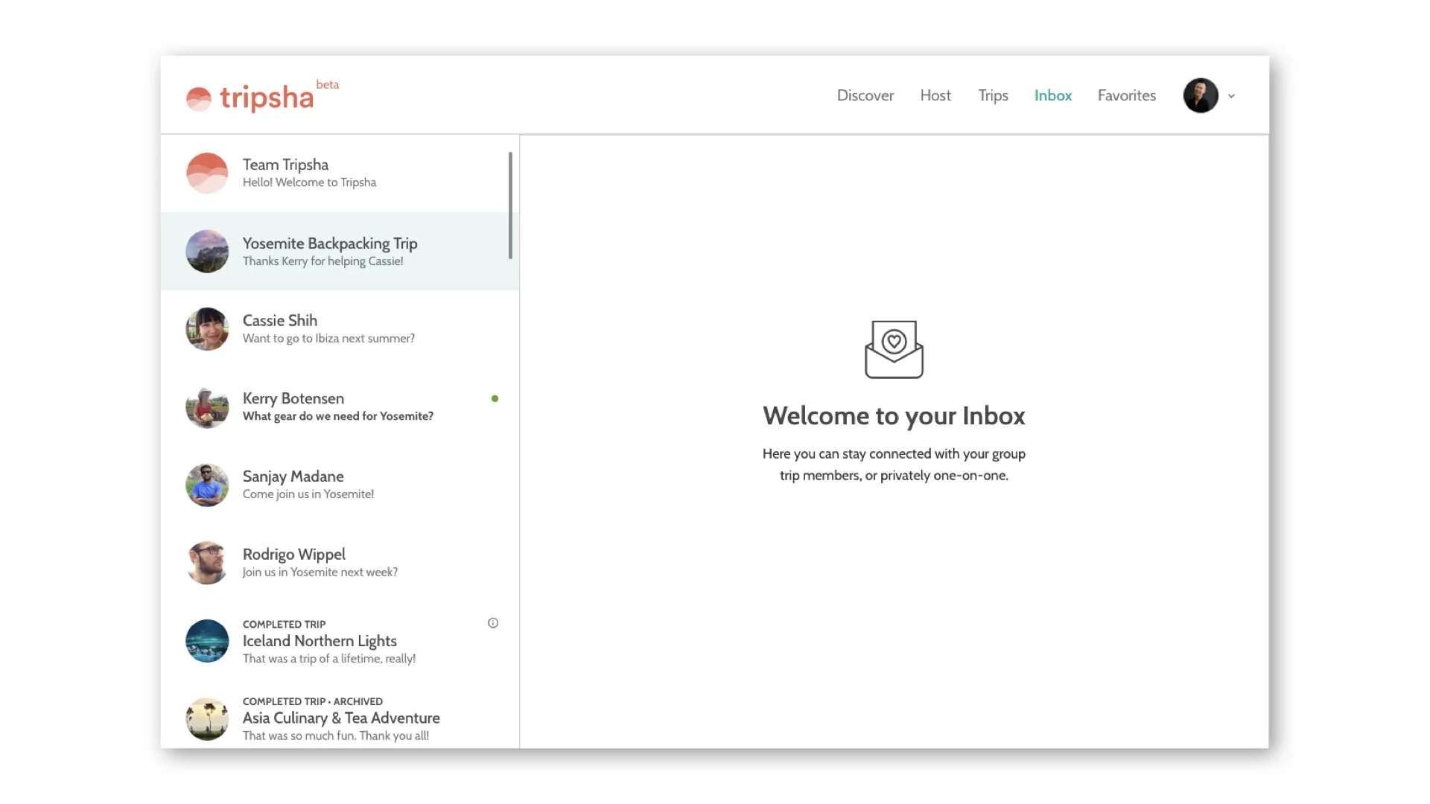Viewport: 1430px width, 804px height.
Task: Click the Tripsha logo icon
Action: click(199, 98)
